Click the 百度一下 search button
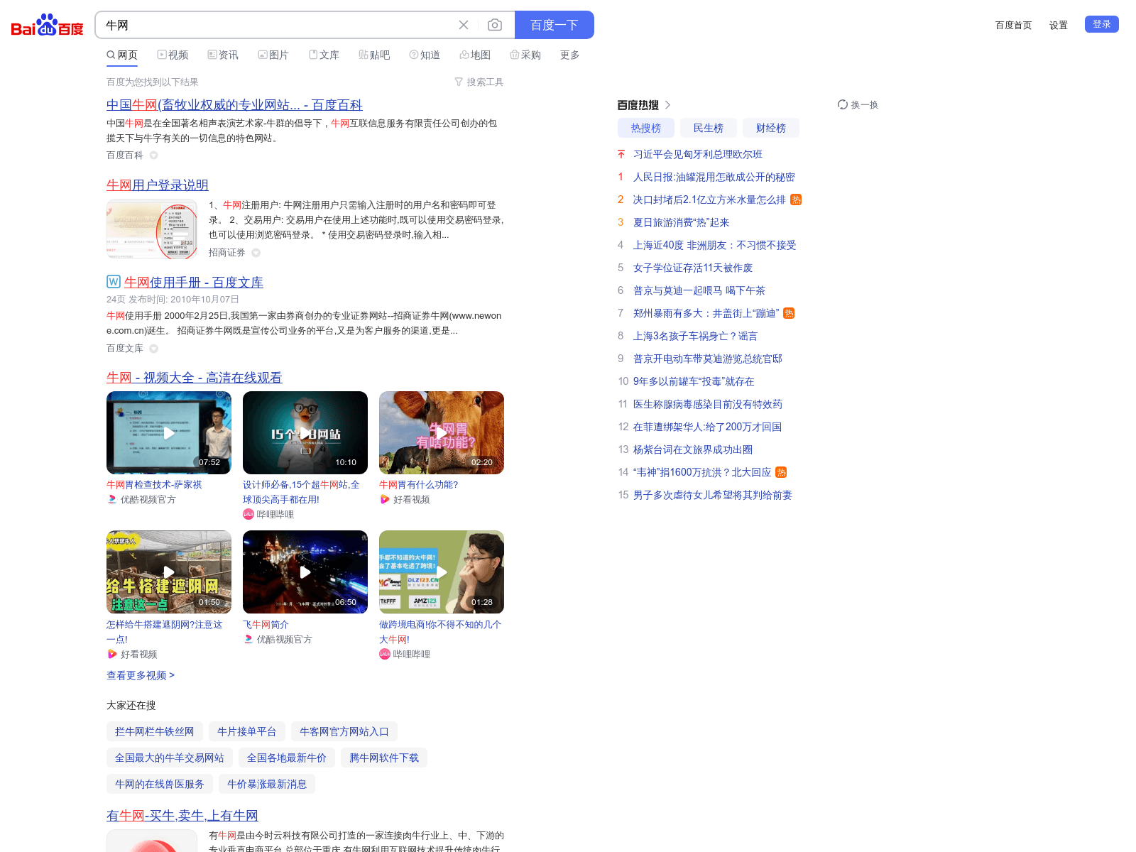The height and width of the screenshot is (852, 1136). click(555, 25)
